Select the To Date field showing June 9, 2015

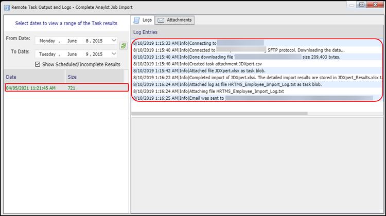pyautogui.click(x=76, y=54)
